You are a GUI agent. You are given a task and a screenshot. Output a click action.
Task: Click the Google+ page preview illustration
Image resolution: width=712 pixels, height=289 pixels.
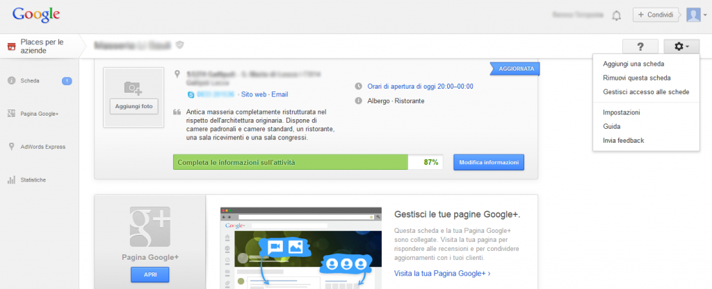point(300,248)
